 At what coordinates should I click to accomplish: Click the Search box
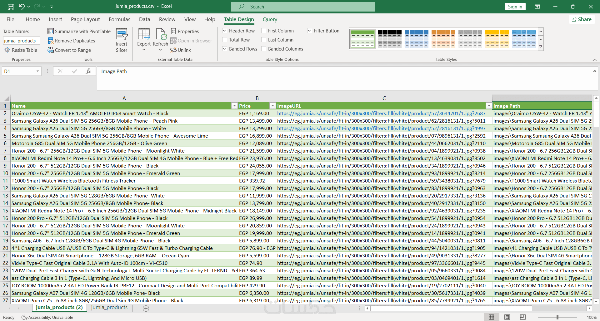tap(303, 7)
